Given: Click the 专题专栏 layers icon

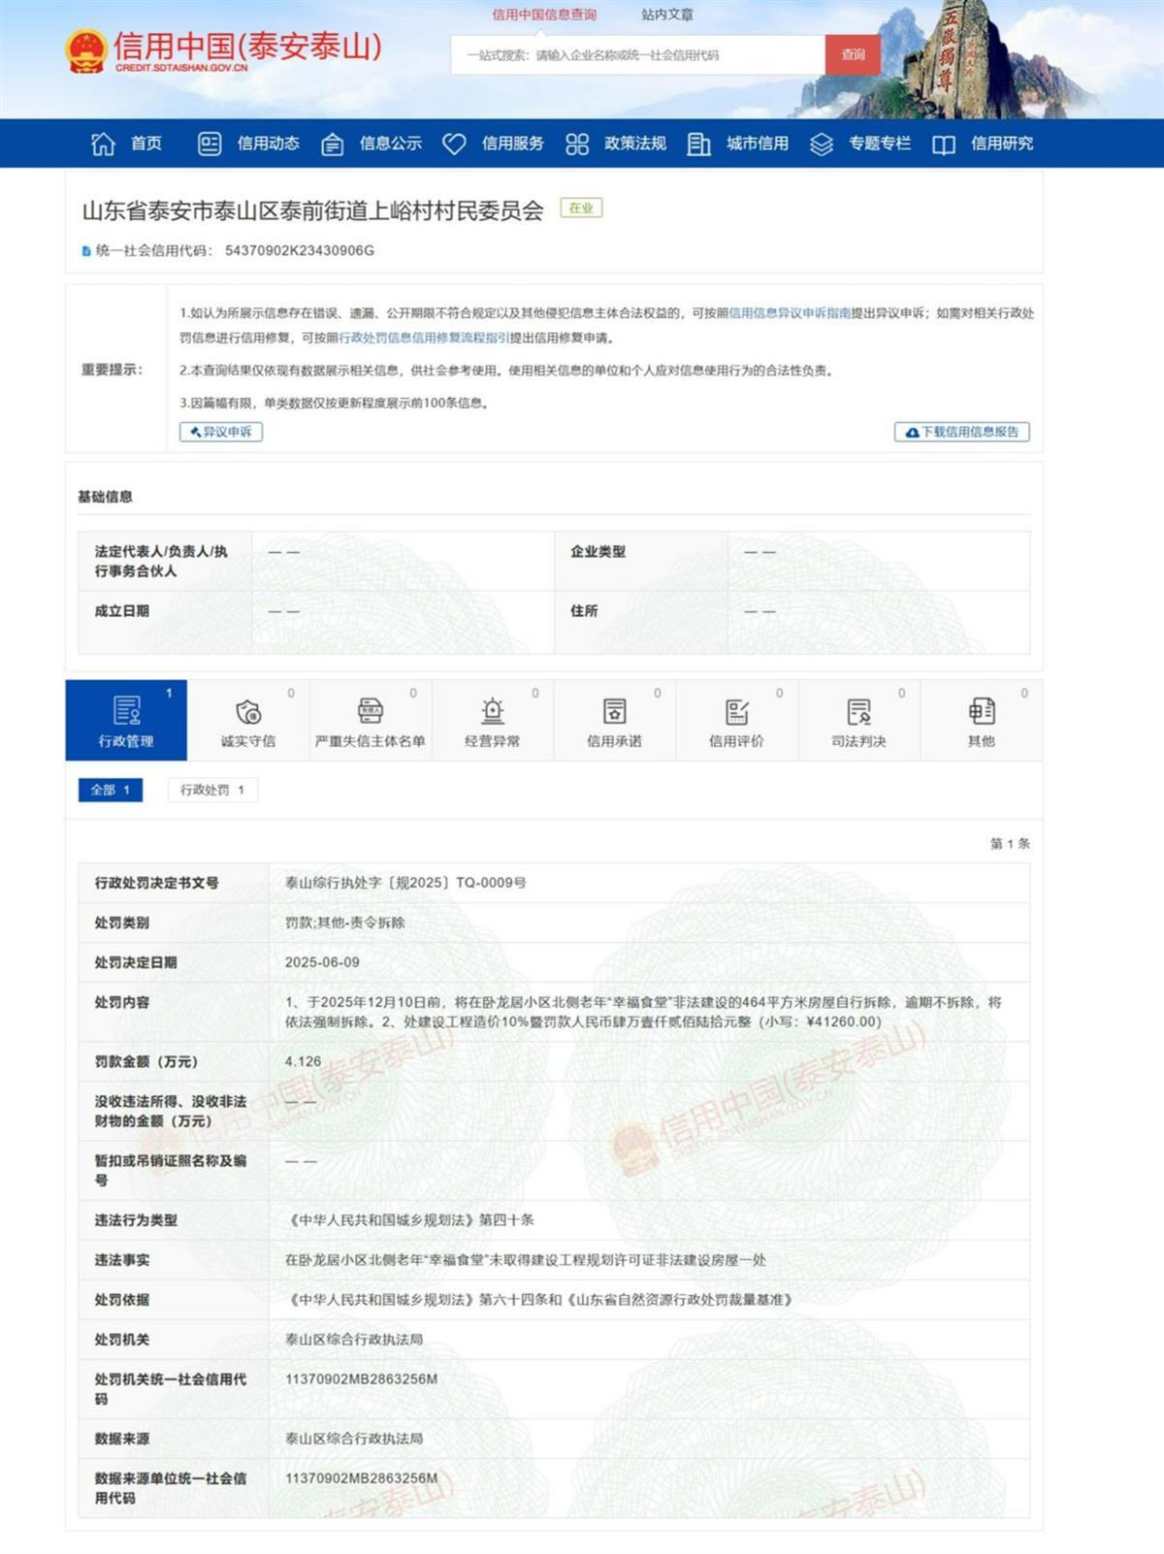Looking at the screenshot, I should (822, 145).
